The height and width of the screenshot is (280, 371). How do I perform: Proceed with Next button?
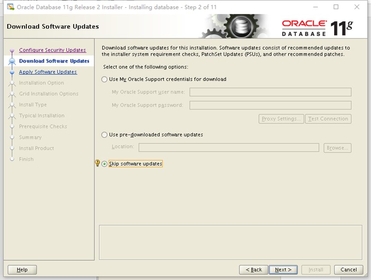click(283, 270)
